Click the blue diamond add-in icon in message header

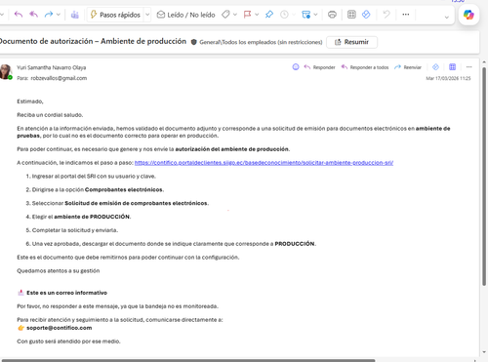435,67
